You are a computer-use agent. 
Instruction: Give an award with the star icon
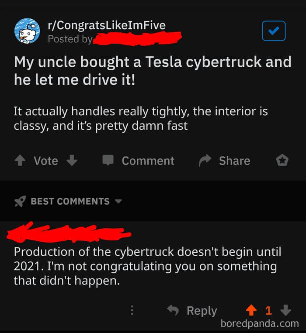(282, 161)
